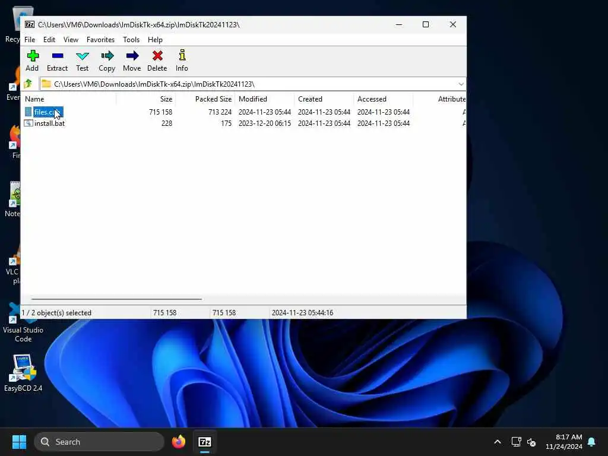Go up one folder level icon
This screenshot has width=608, height=456.
28,84
